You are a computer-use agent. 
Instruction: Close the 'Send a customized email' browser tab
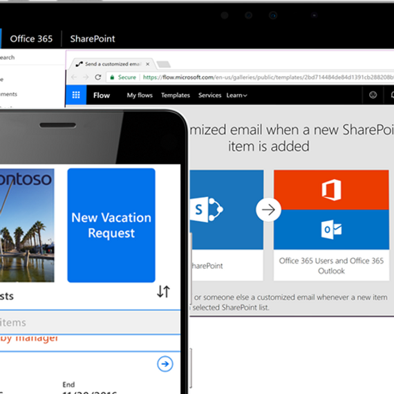point(148,64)
